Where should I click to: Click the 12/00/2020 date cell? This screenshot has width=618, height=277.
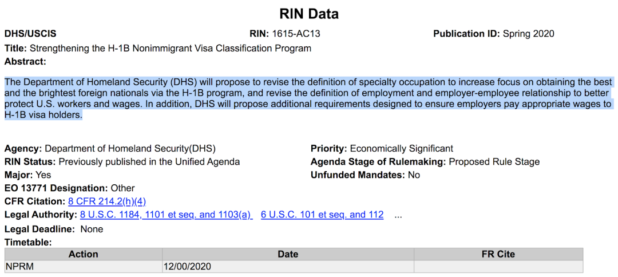click(x=288, y=266)
